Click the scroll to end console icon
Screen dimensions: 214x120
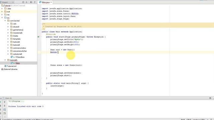4,113
